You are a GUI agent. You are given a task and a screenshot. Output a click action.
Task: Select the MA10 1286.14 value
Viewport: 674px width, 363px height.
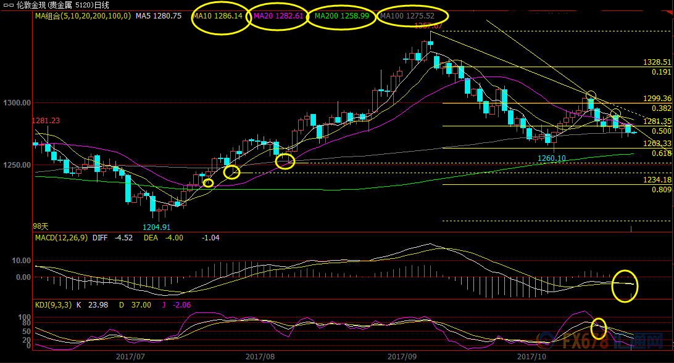coord(218,16)
